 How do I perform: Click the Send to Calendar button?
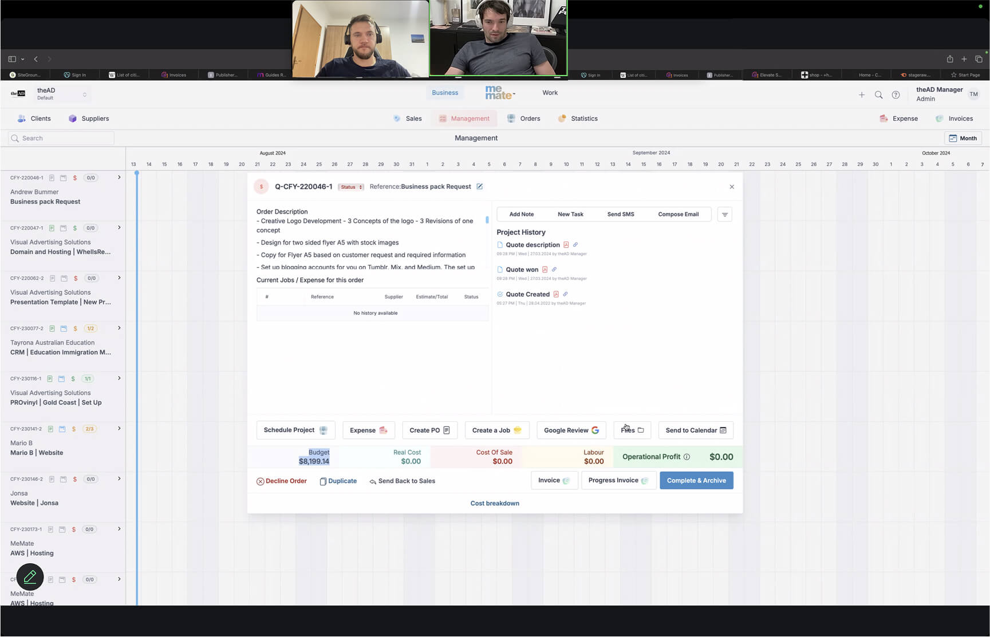696,430
